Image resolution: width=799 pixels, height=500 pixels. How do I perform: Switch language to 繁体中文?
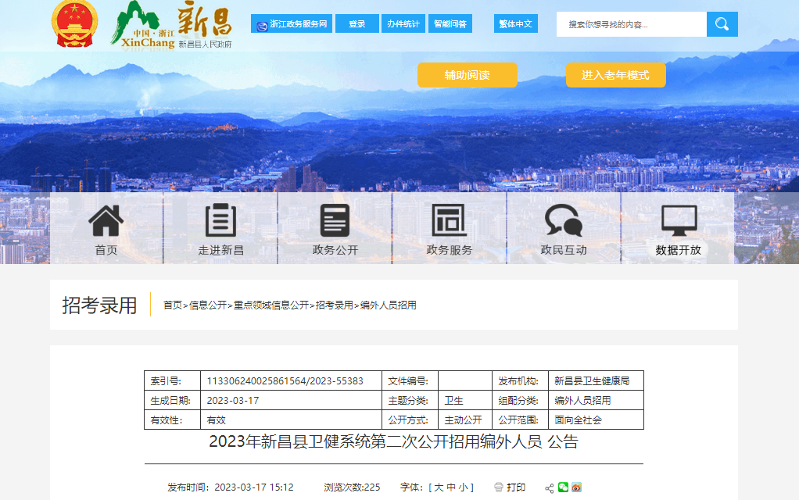515,24
